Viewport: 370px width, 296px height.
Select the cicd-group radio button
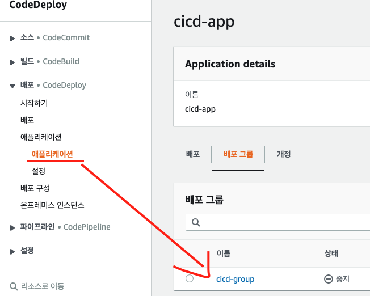tap(189, 278)
